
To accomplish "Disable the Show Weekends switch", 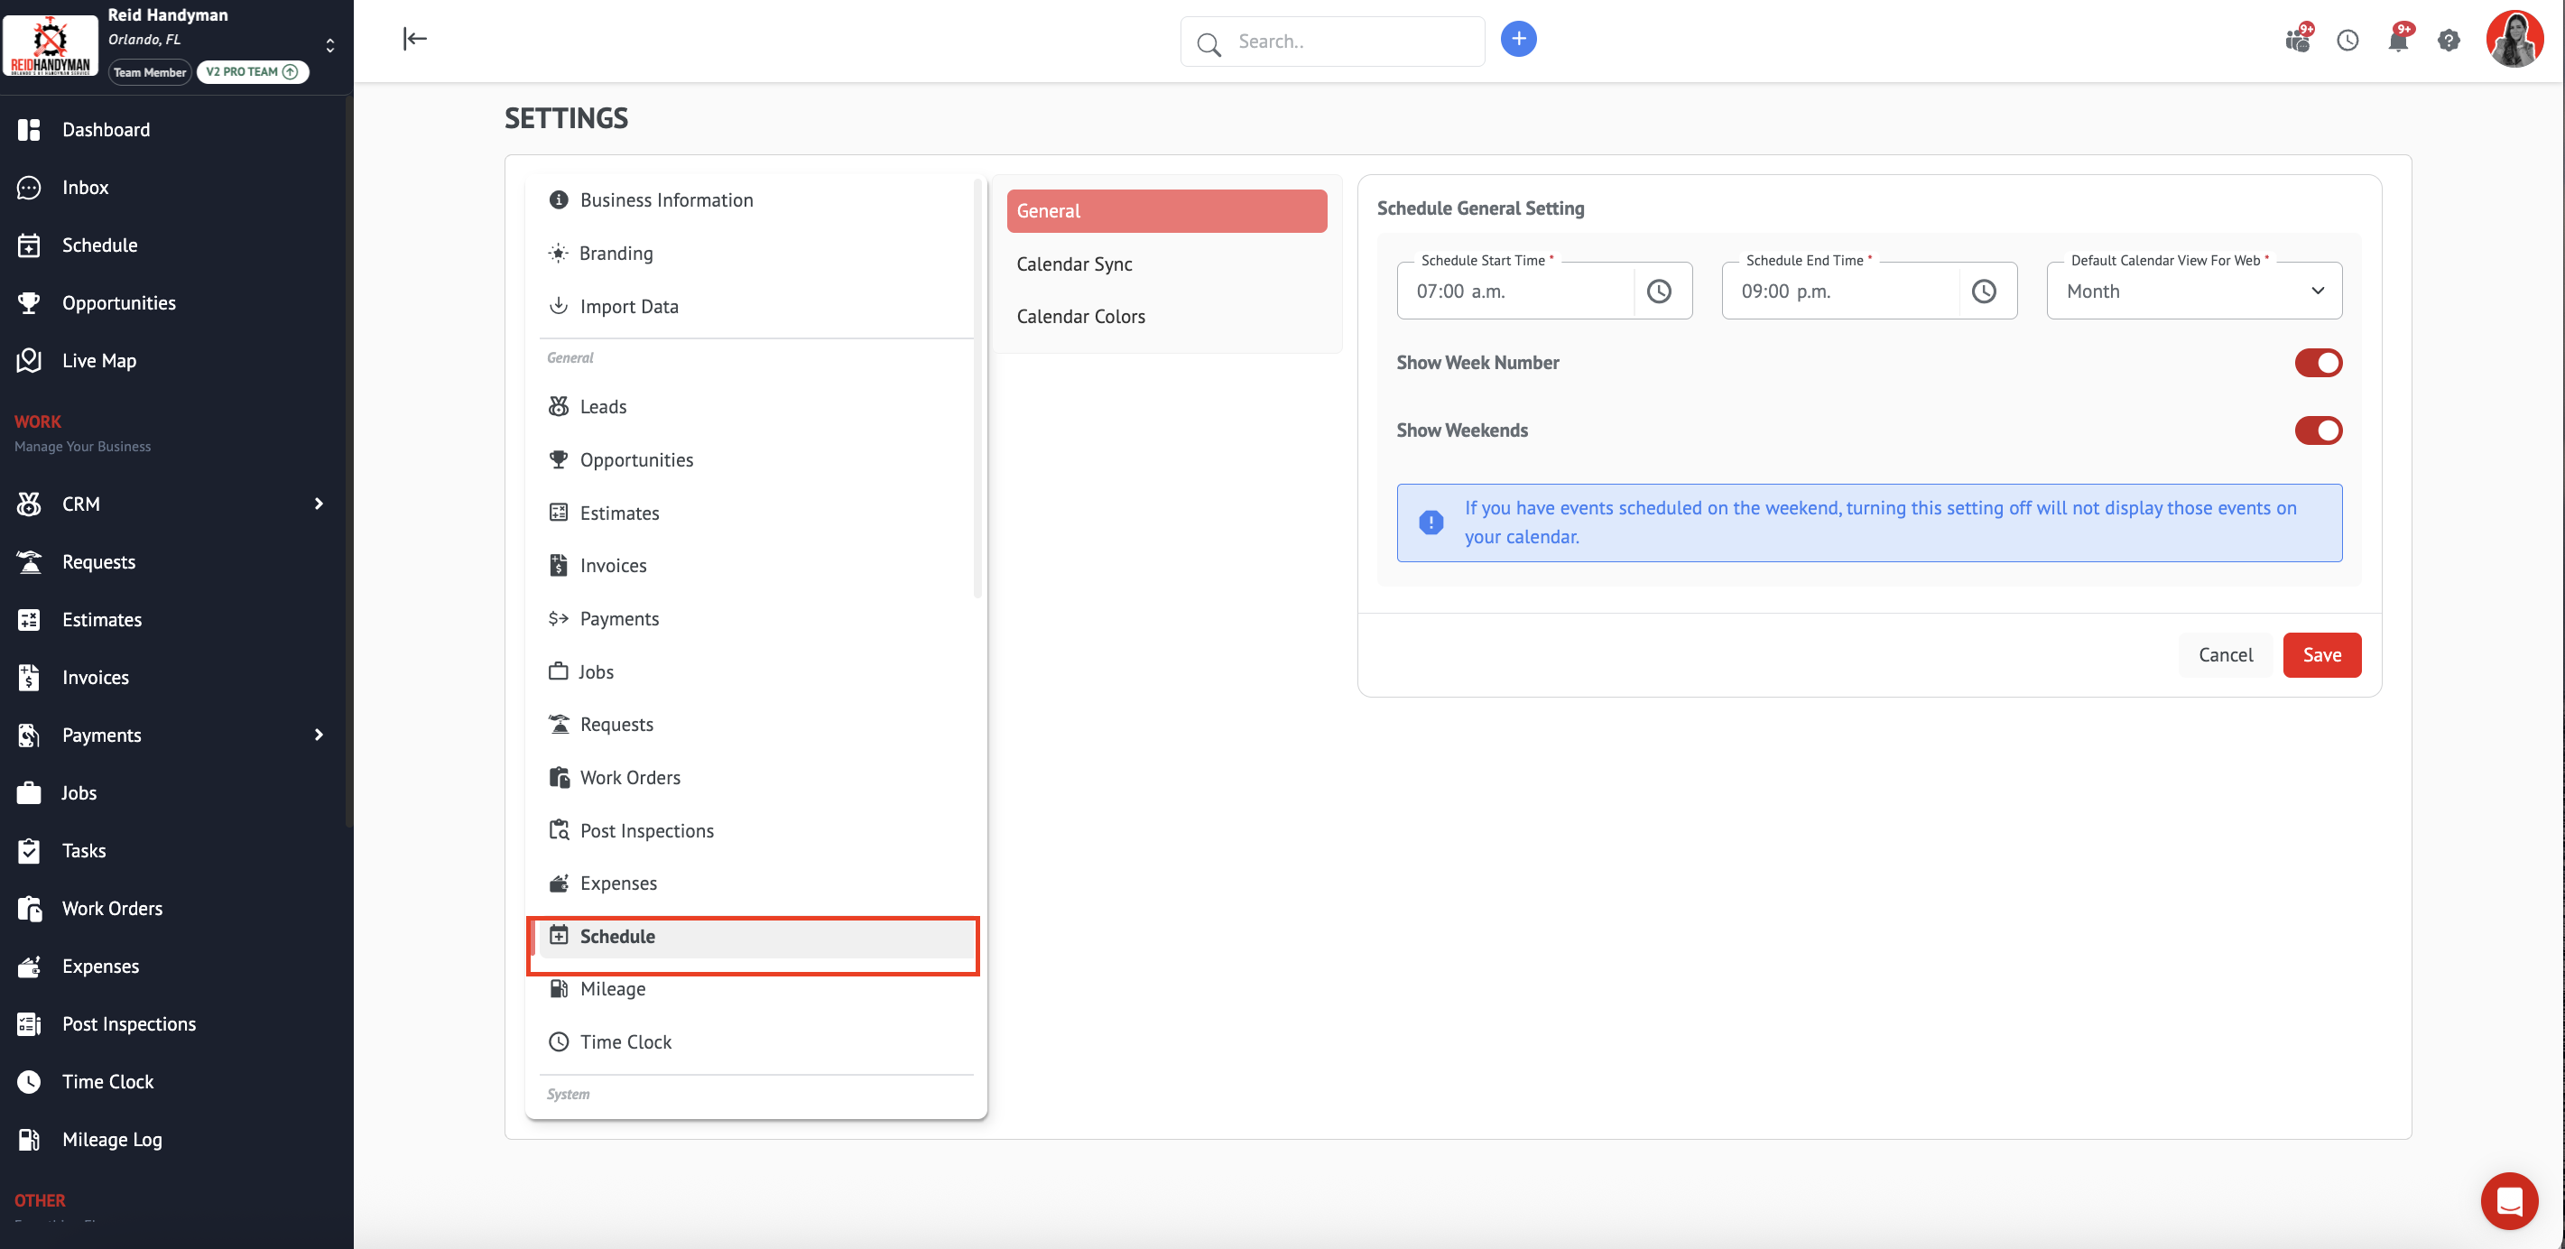I will click(2317, 430).
